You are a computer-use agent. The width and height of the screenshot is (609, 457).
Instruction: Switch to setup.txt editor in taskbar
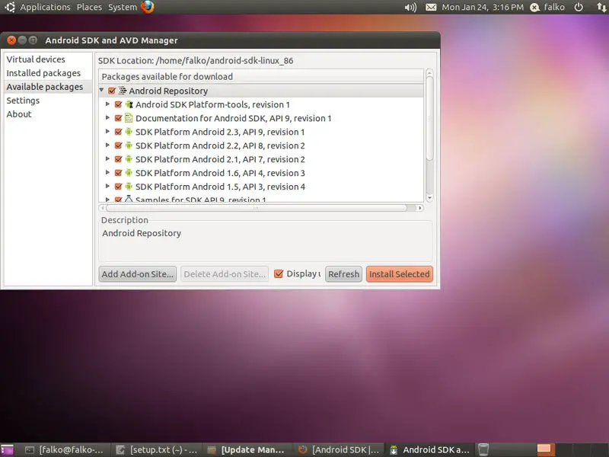156,450
